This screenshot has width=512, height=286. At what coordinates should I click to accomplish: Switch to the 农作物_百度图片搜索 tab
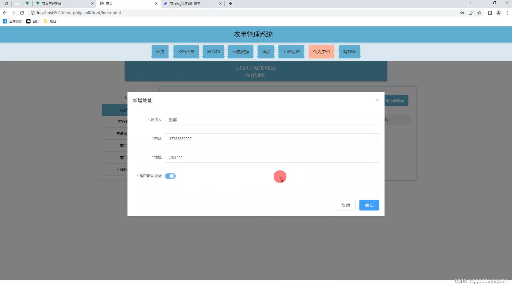192,3
